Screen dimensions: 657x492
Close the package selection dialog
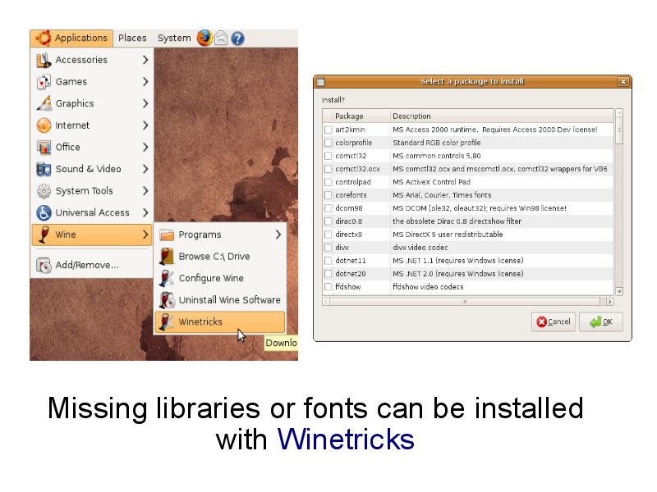(623, 81)
